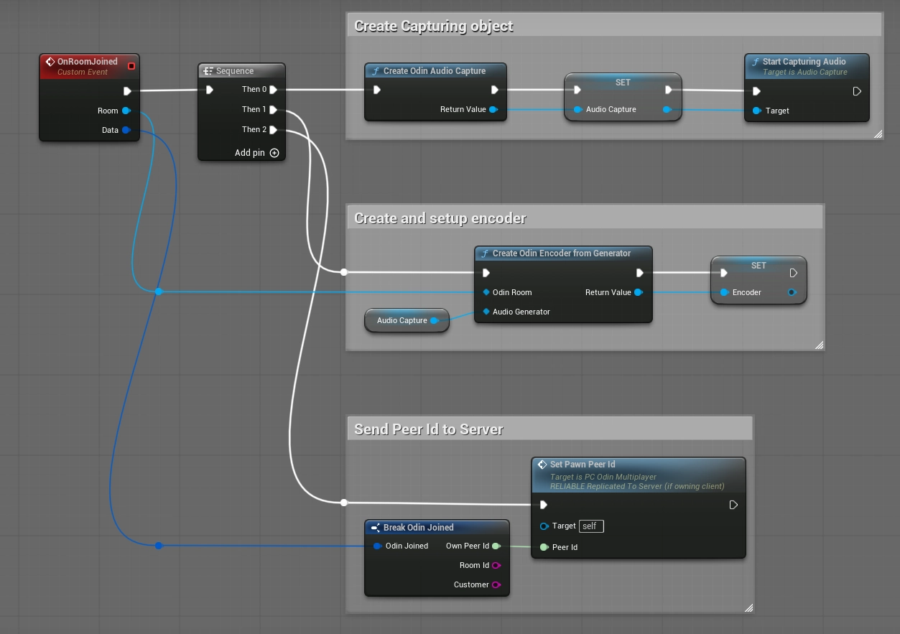Click the Add pin plus icon on Sequence
Screen dimensions: 900x634
pos(274,153)
